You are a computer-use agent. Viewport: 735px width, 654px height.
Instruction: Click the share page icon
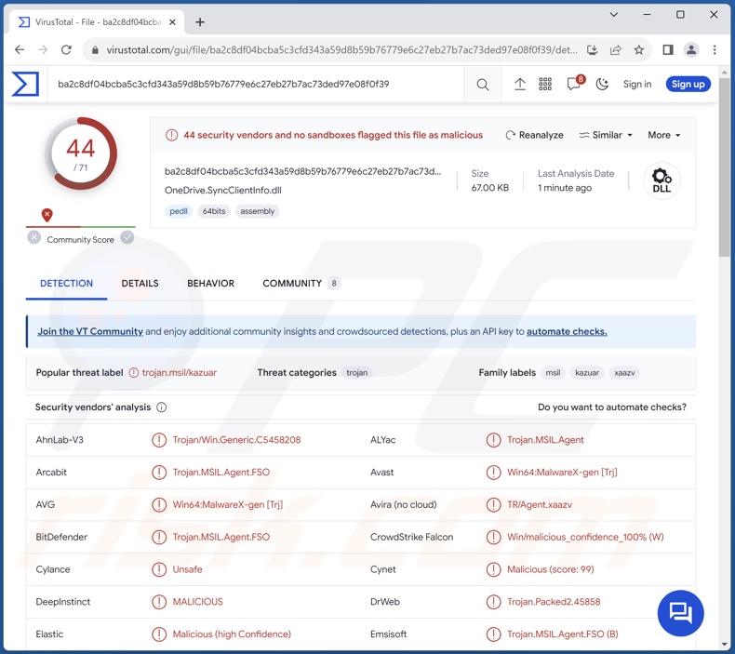pyautogui.click(x=616, y=49)
